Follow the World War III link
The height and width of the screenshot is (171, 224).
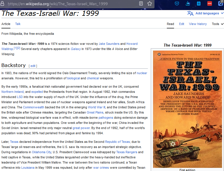point(96,107)
